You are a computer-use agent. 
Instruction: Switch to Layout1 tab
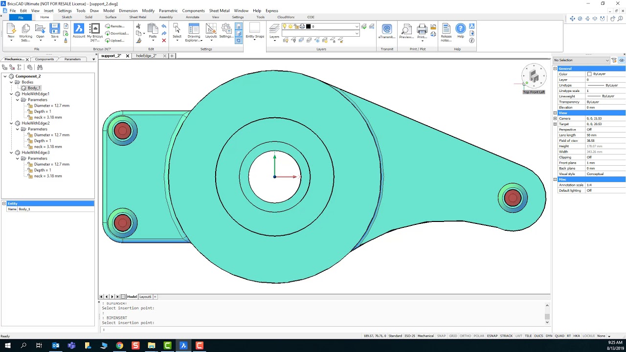pyautogui.click(x=145, y=297)
